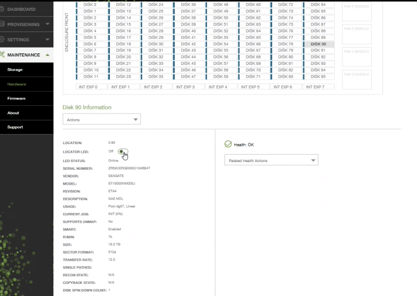This screenshot has width=417, height=296.
Task: Select DISK 0 slot
Action: click(92, 4)
